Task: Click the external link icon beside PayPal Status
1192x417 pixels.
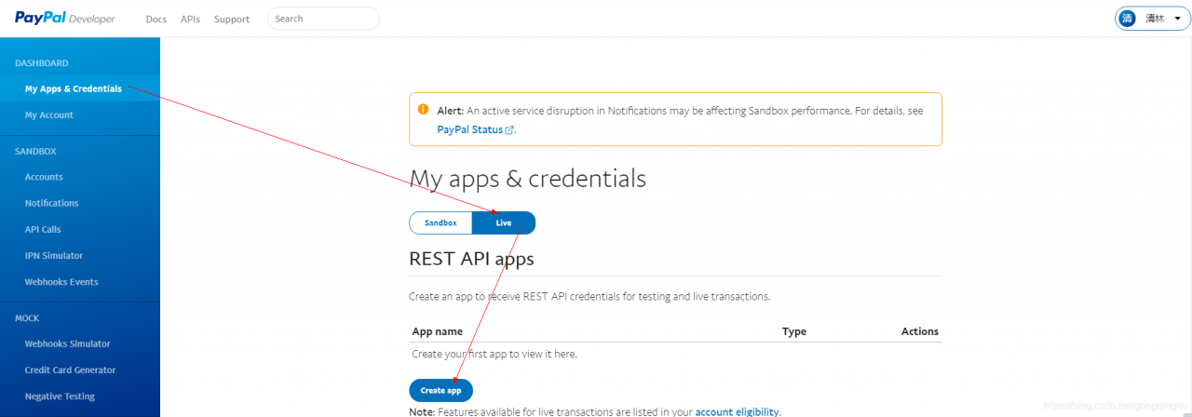Action: coord(508,130)
